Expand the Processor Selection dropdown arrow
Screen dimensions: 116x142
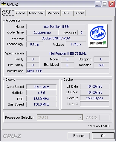tap(80, 117)
